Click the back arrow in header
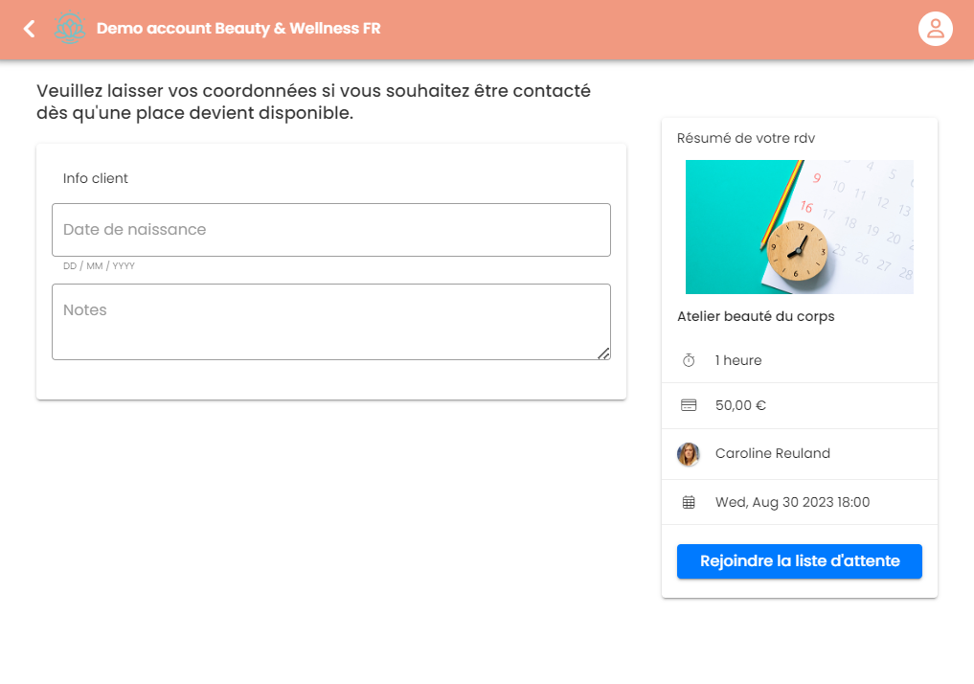 click(x=29, y=29)
